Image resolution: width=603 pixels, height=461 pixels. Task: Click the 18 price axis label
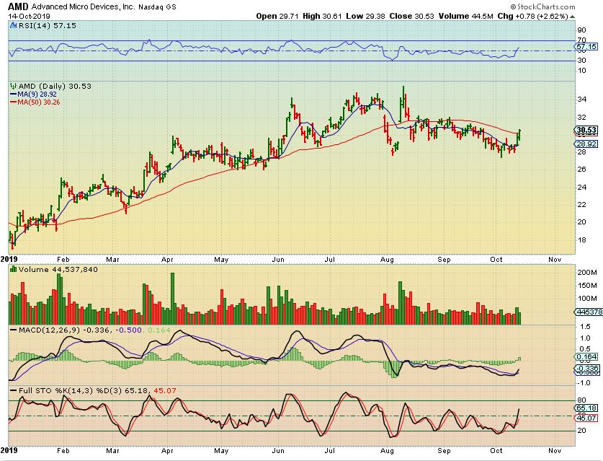pyautogui.click(x=582, y=240)
